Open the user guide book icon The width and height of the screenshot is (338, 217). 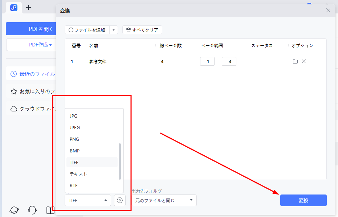pos(50,210)
